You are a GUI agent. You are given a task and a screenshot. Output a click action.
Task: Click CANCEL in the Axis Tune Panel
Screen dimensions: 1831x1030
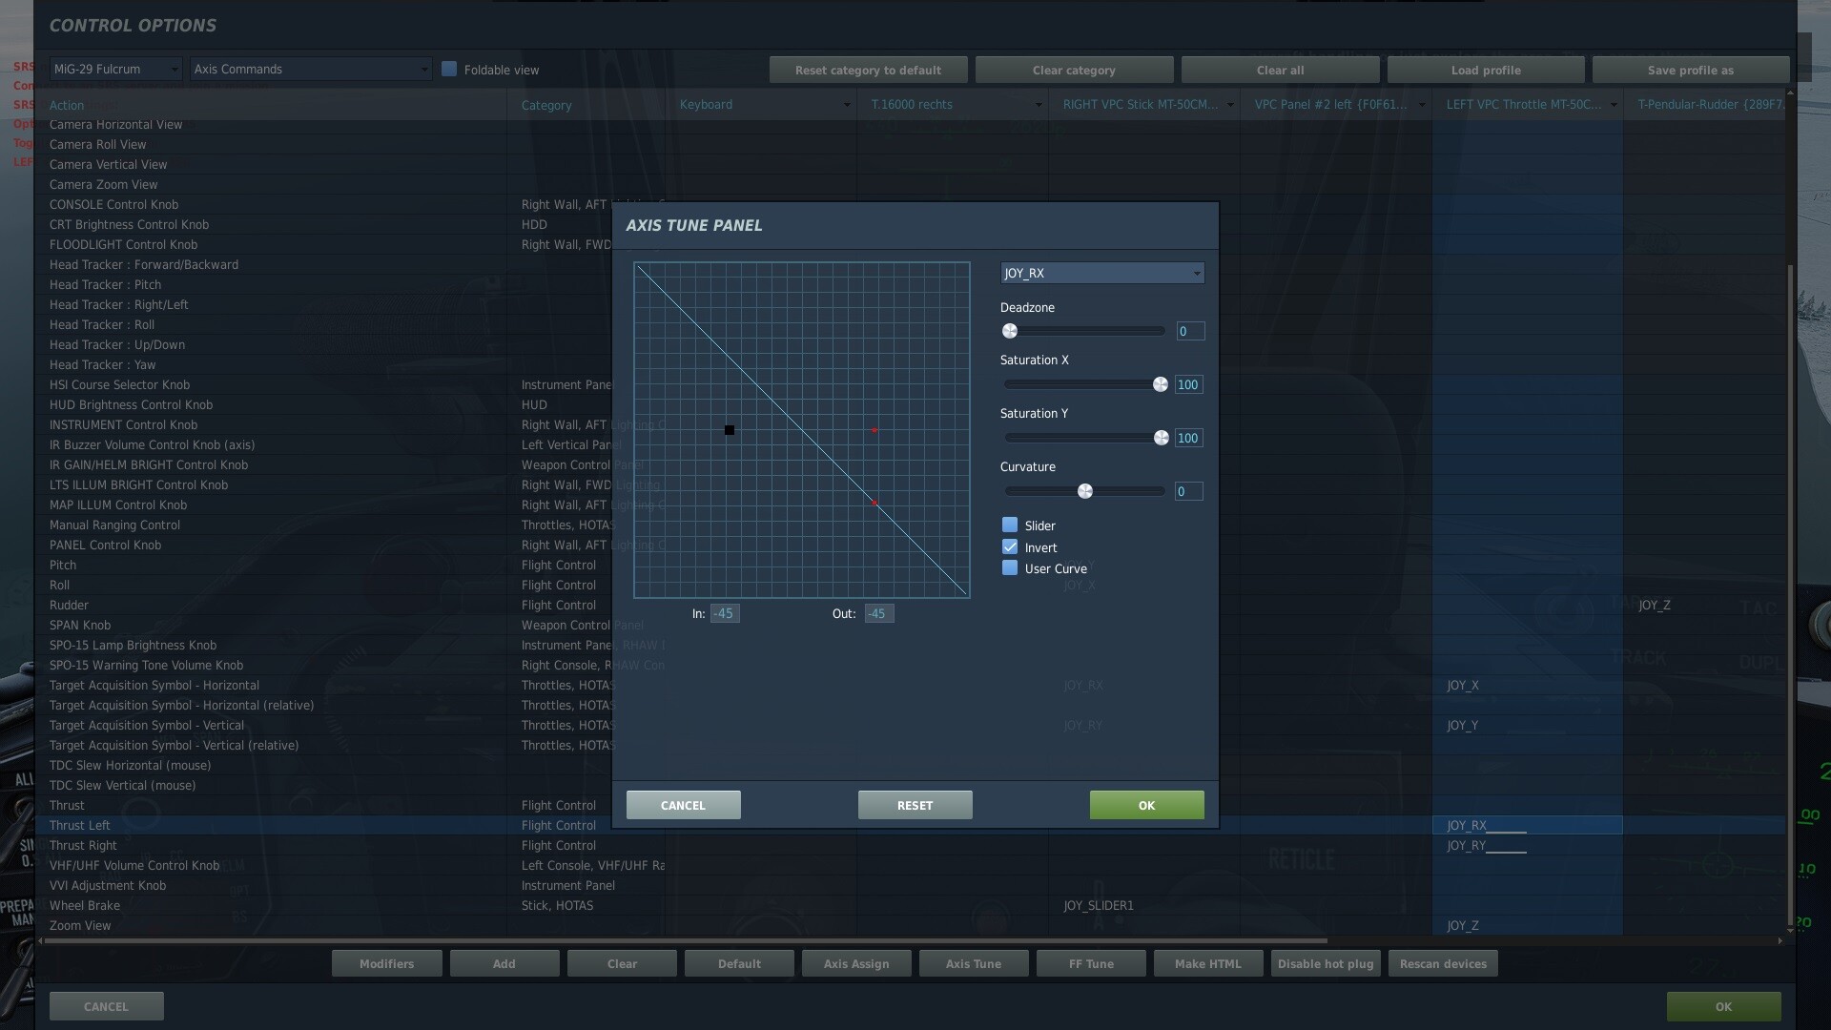(683, 805)
